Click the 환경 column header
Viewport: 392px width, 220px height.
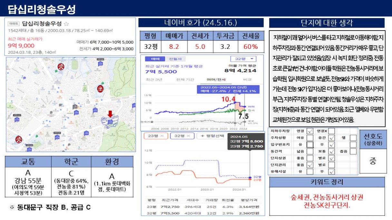(x=112, y=162)
